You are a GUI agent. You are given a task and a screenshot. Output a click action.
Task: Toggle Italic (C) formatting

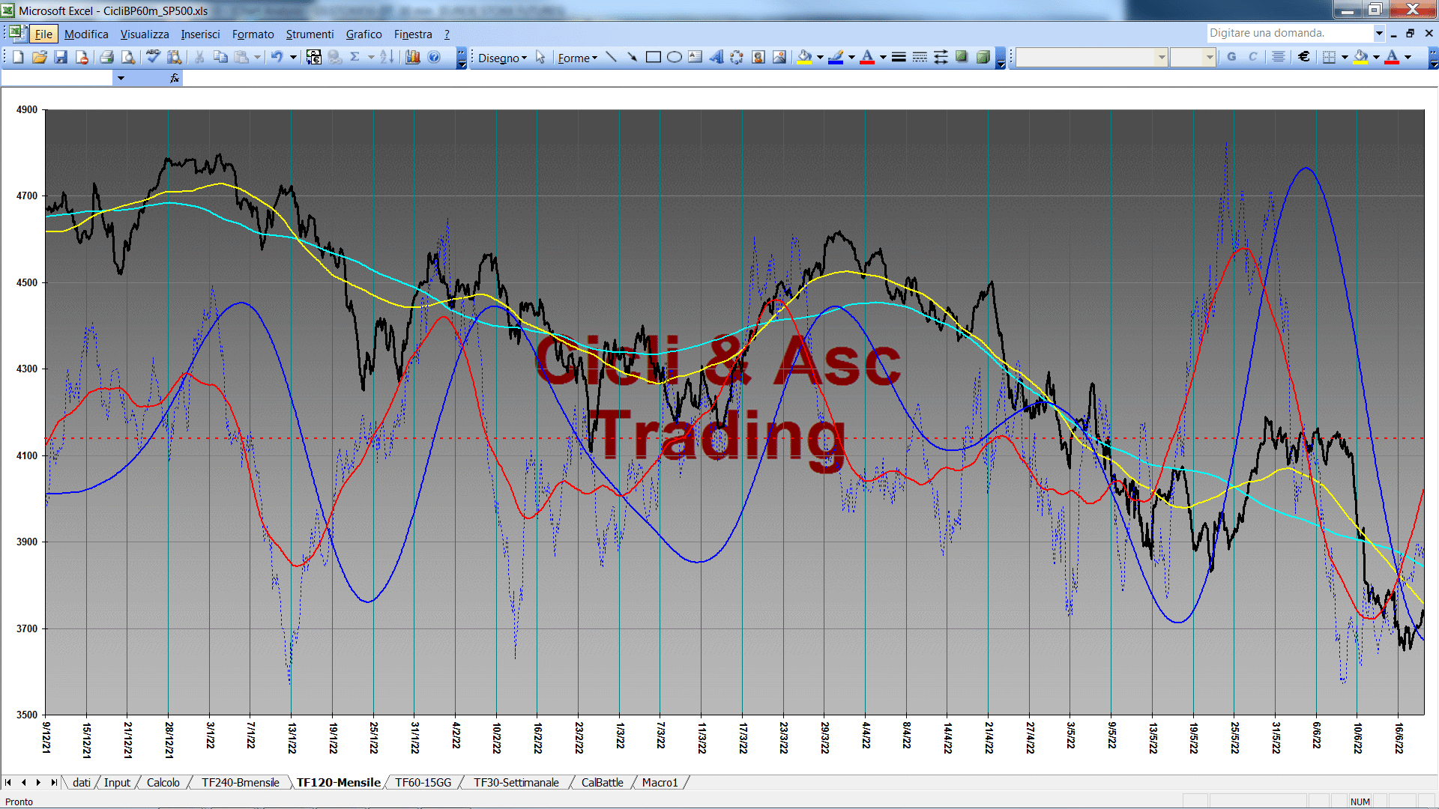(1253, 57)
